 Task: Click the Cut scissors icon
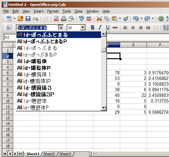click(99, 19)
